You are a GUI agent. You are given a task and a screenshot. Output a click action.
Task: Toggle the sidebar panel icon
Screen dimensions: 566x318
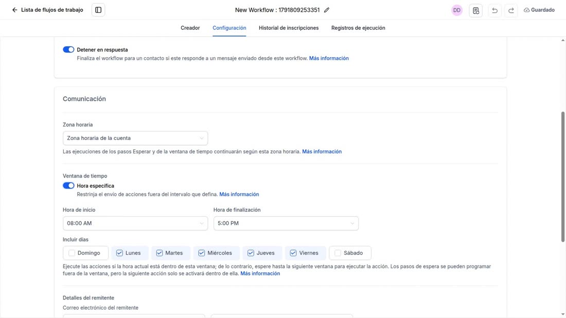pyautogui.click(x=98, y=10)
